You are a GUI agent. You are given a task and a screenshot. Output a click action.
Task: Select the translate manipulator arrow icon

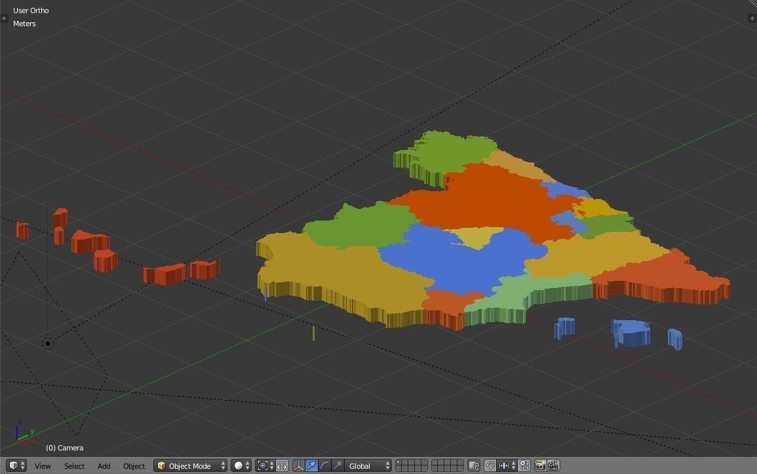click(312, 465)
